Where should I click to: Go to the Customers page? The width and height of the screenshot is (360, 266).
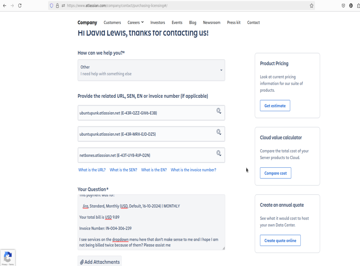pyautogui.click(x=112, y=22)
